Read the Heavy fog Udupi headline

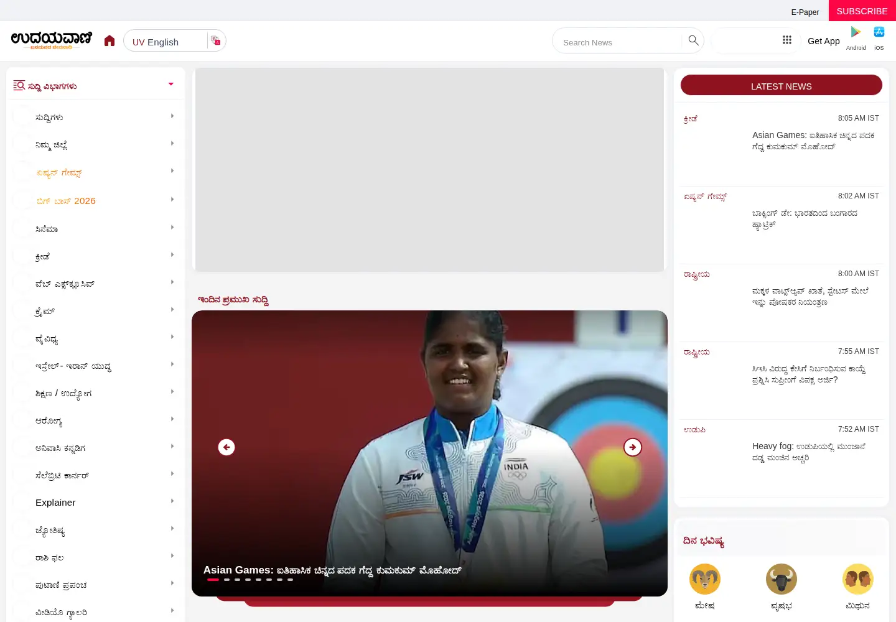810,452
